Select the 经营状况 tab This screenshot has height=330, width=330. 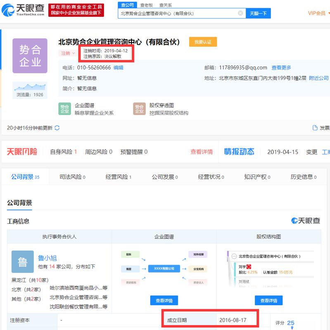click(x=211, y=177)
